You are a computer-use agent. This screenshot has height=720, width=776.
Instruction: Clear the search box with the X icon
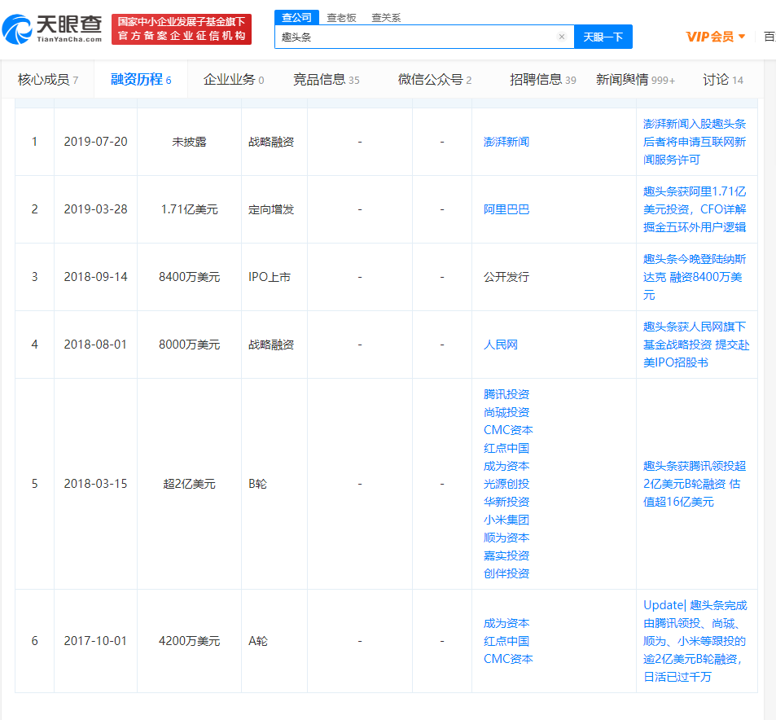(561, 37)
